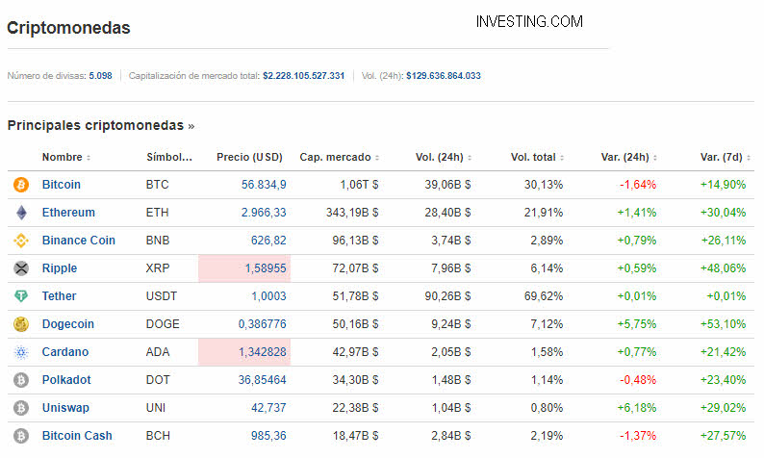Open the Uniswap name link
Screen dimensions: 764x458
pyautogui.click(x=65, y=408)
